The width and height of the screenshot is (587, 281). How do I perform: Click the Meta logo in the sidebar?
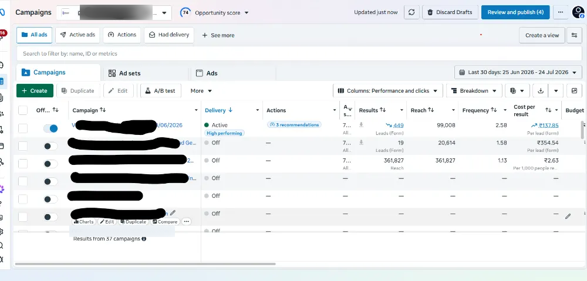2,12
